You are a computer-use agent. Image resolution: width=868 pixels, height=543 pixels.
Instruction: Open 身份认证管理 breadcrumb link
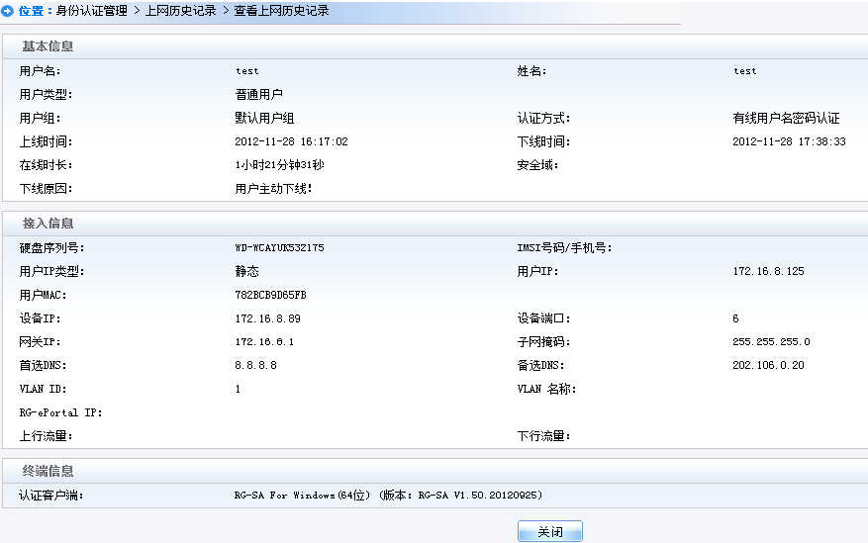tap(93, 11)
